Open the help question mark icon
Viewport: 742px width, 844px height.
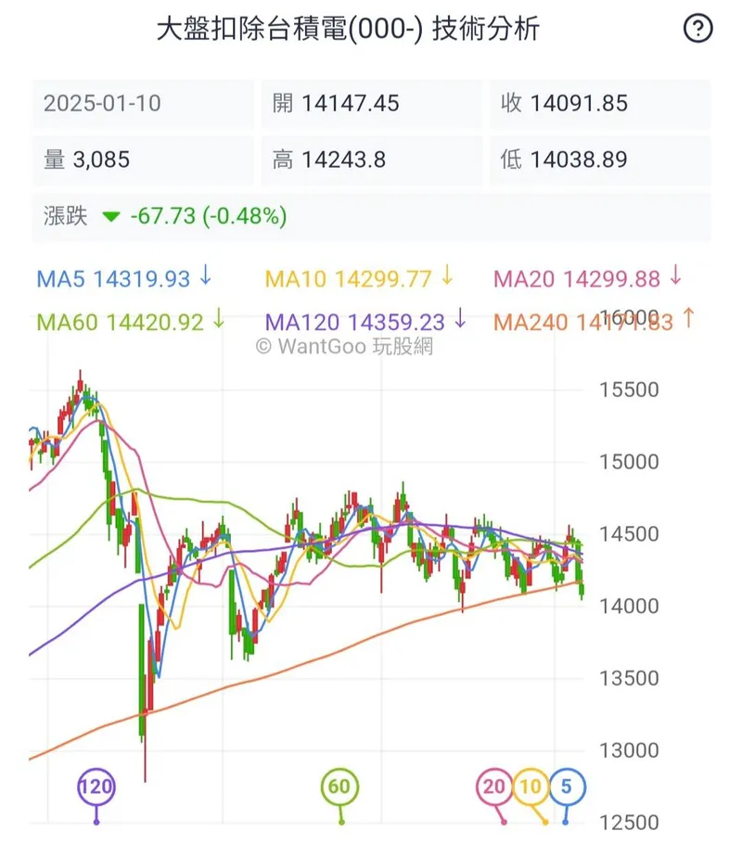tap(697, 30)
